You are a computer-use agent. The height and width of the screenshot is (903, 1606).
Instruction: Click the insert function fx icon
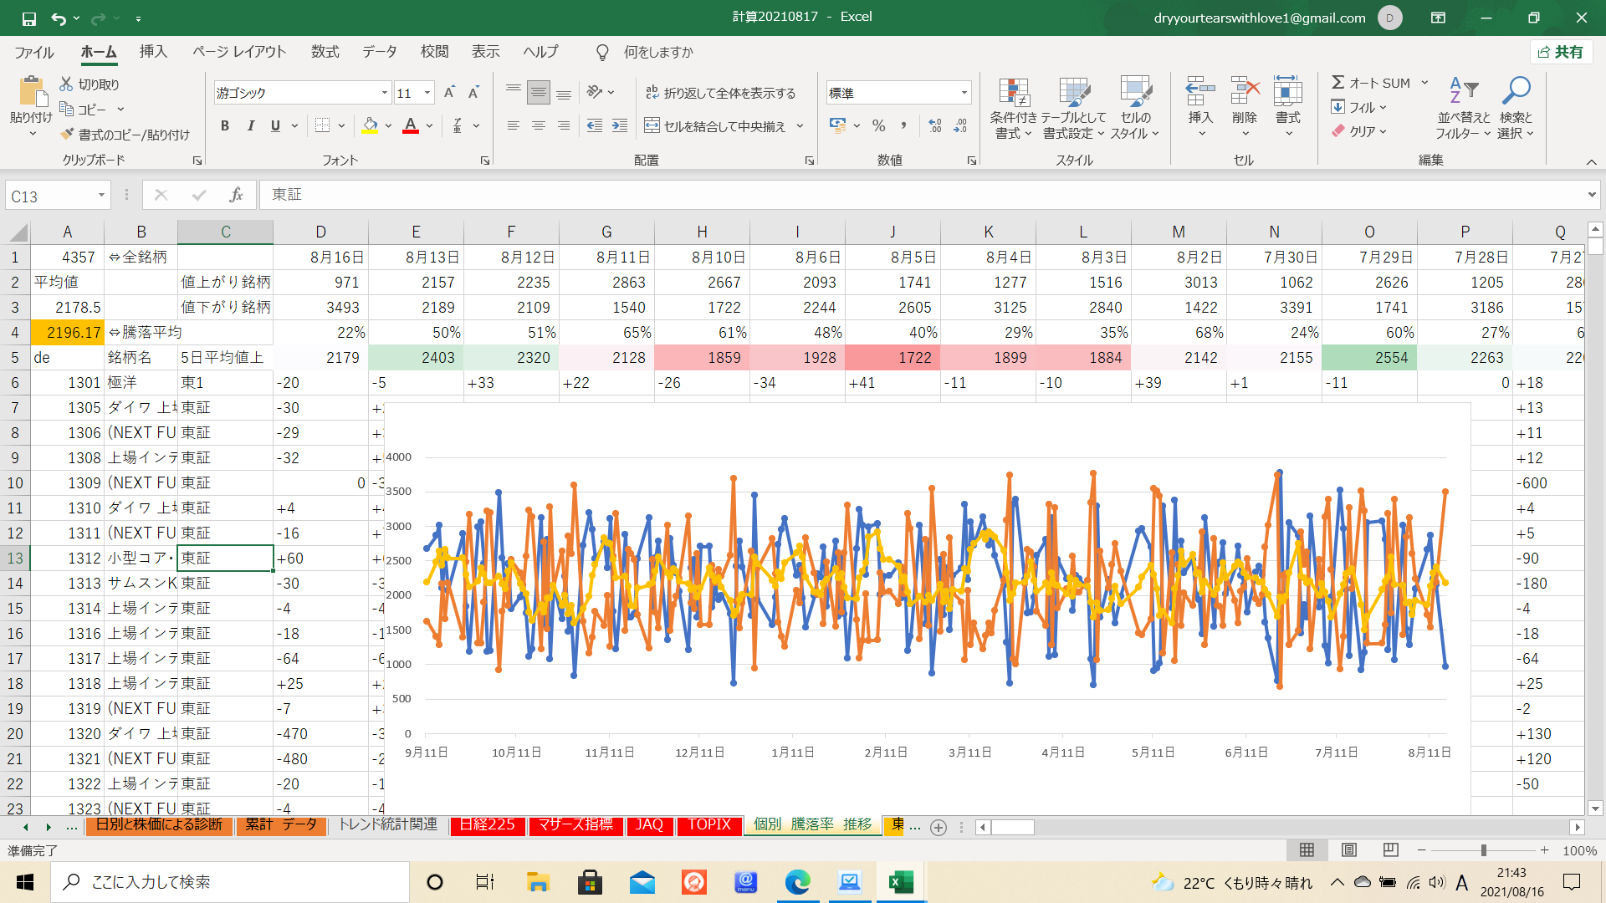pyautogui.click(x=236, y=195)
